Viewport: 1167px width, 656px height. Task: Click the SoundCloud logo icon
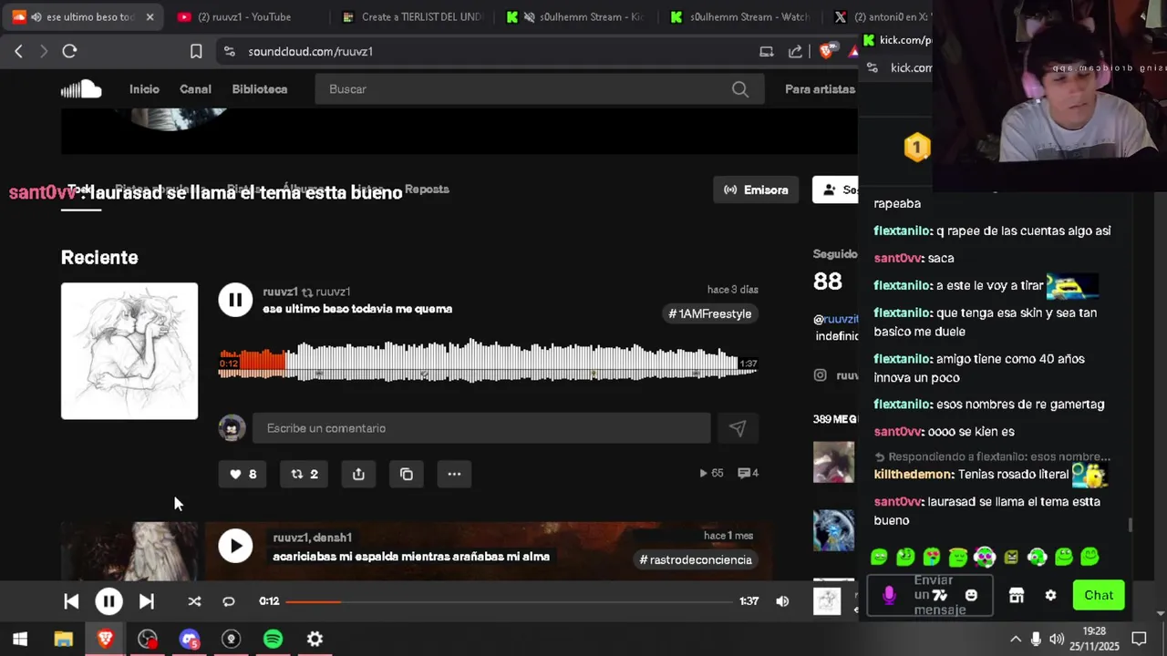pos(81,89)
